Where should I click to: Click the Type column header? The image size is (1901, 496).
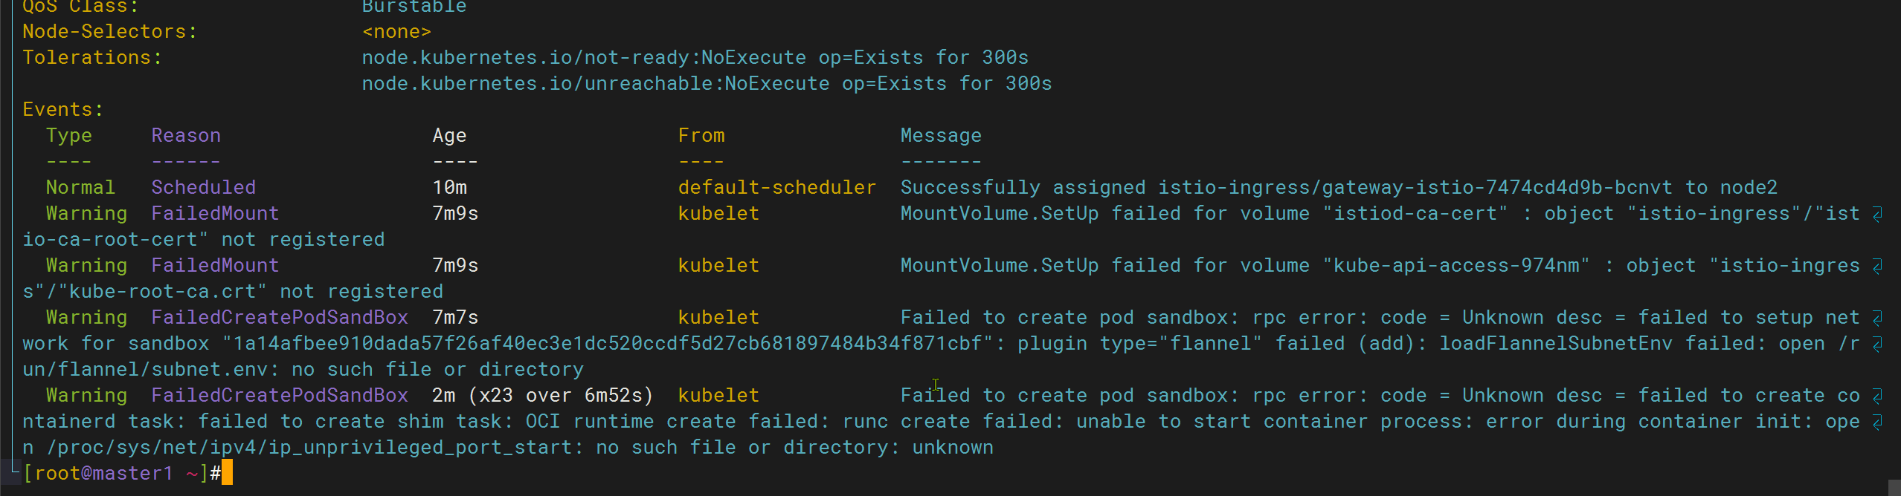click(x=69, y=135)
